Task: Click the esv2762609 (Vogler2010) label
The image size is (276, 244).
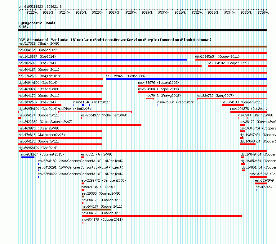Action: [x=40, y=76]
